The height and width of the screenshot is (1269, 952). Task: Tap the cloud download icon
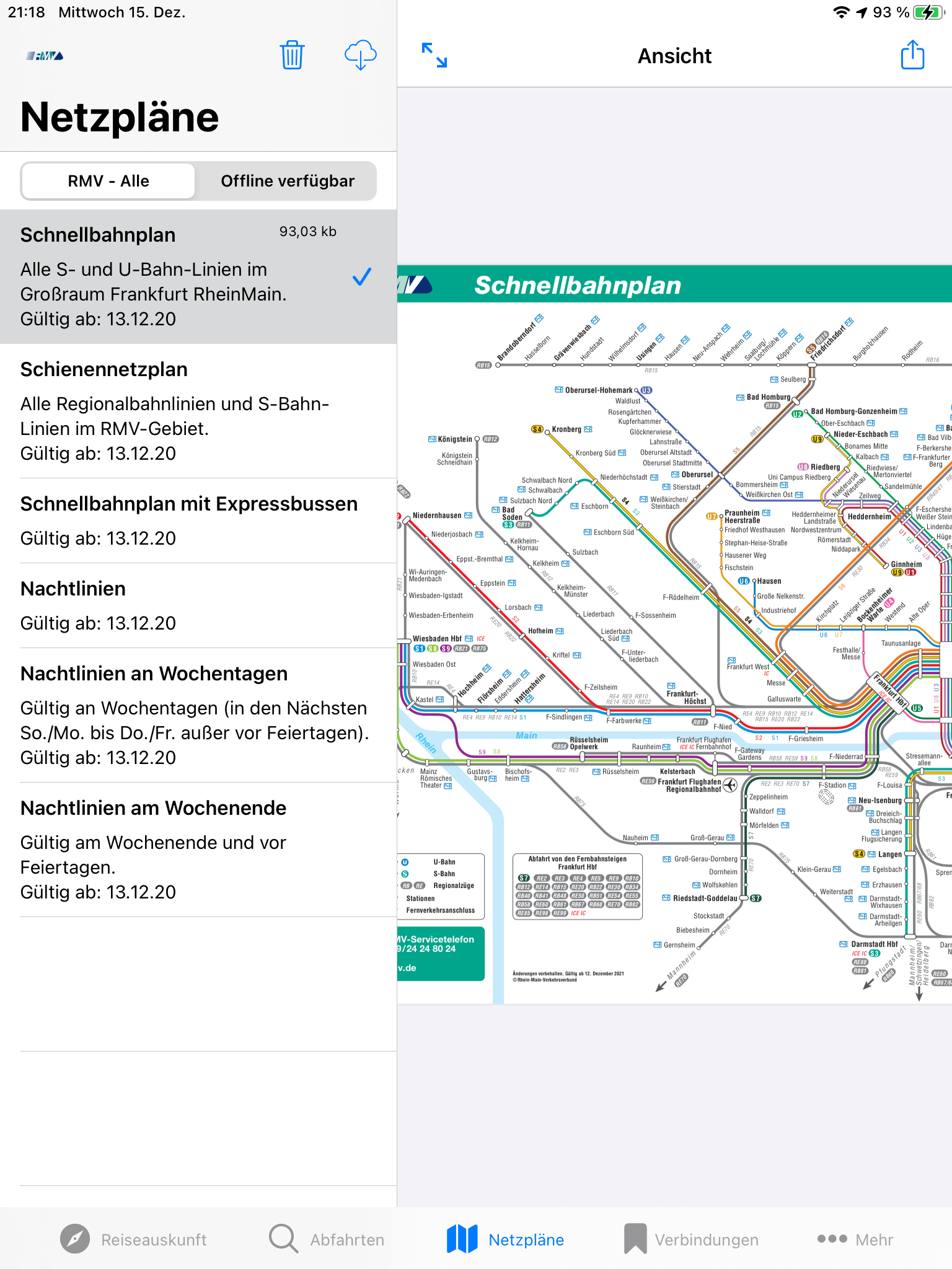coord(360,55)
